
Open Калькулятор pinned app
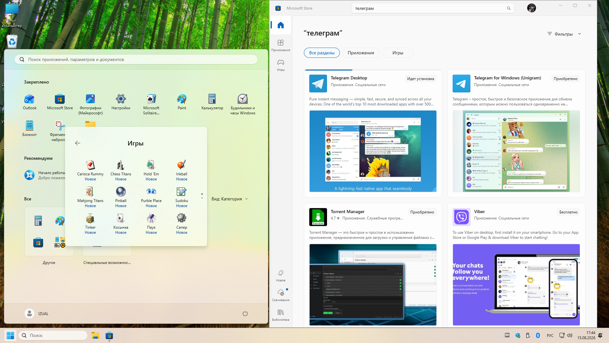click(x=212, y=102)
